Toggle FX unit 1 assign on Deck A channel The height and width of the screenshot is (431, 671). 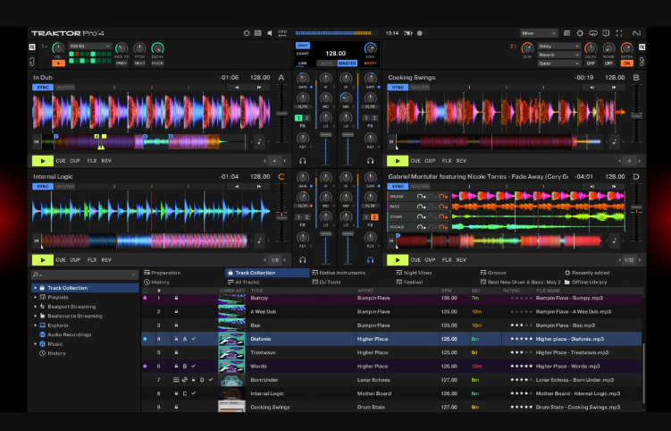(x=298, y=118)
